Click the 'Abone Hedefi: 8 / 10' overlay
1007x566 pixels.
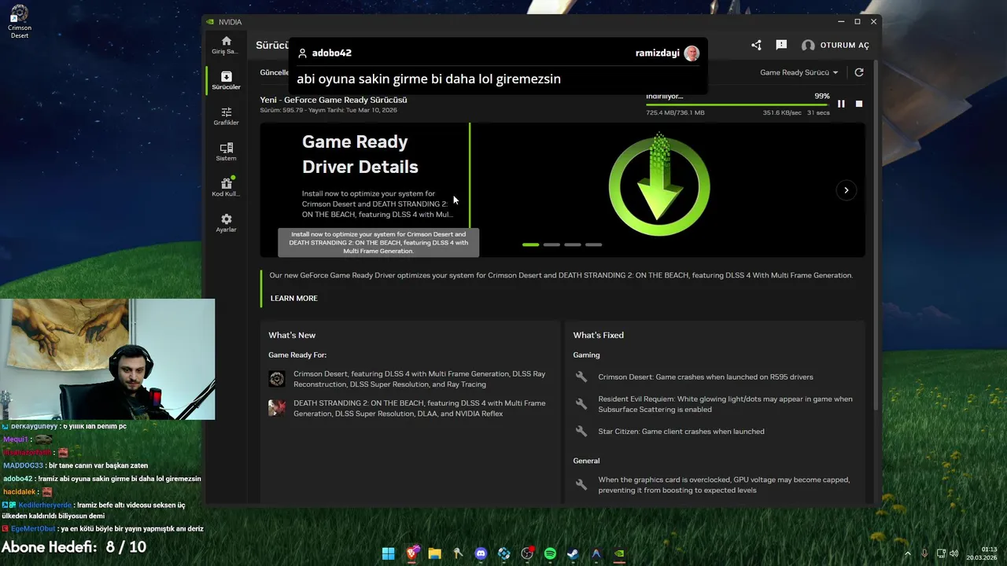coord(74,547)
